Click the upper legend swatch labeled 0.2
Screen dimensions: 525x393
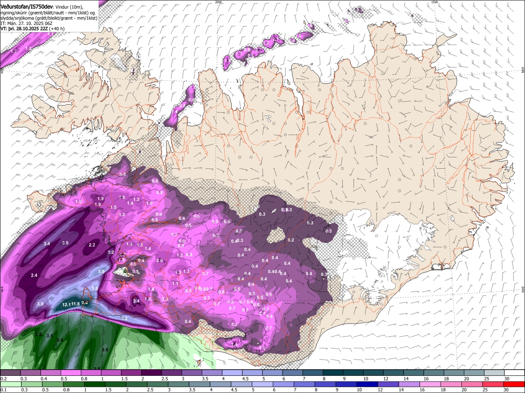[10, 373]
